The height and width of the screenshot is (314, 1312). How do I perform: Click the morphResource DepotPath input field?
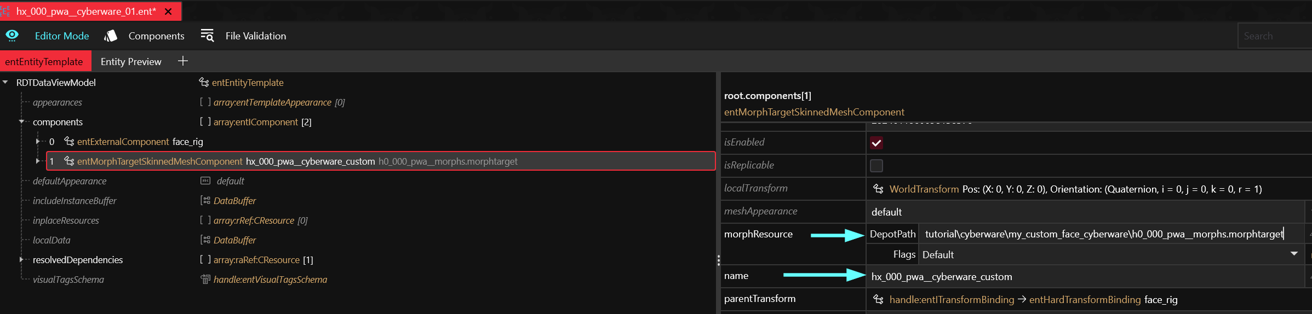1104,234
